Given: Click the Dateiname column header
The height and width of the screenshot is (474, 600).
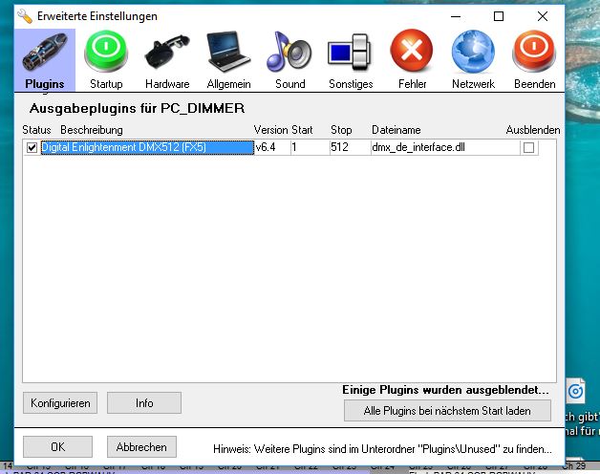Looking at the screenshot, I should (396, 130).
